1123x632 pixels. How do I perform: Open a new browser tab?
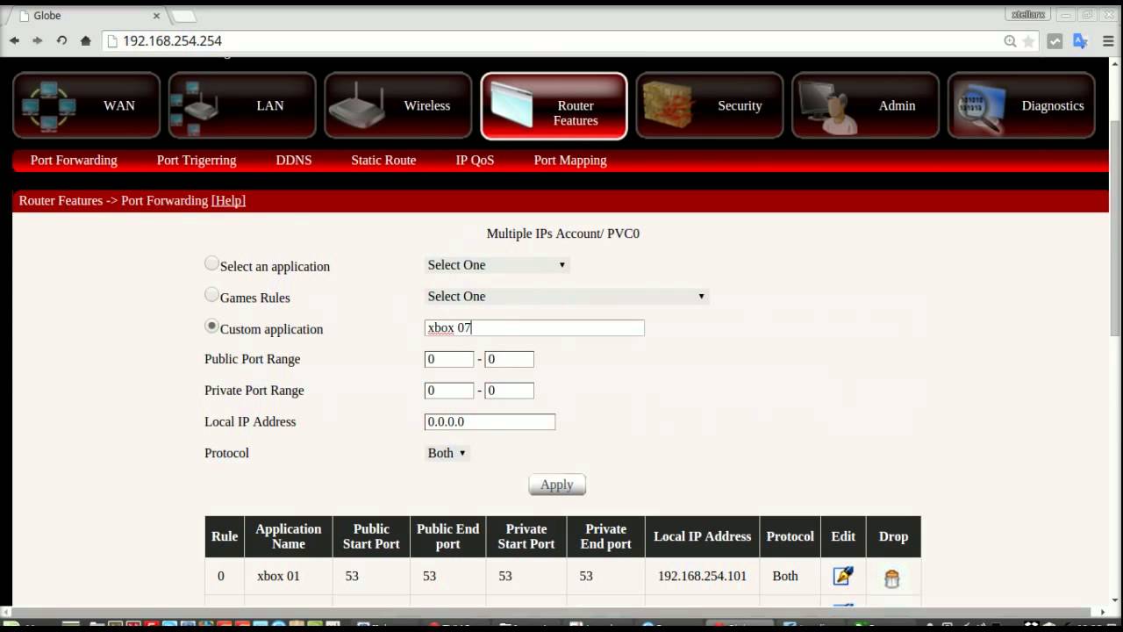point(183,16)
